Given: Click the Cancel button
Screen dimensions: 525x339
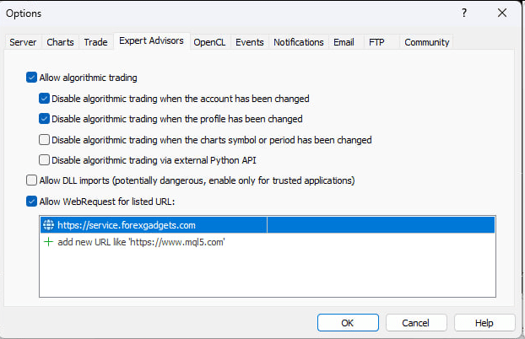Looking at the screenshot, I should point(416,323).
